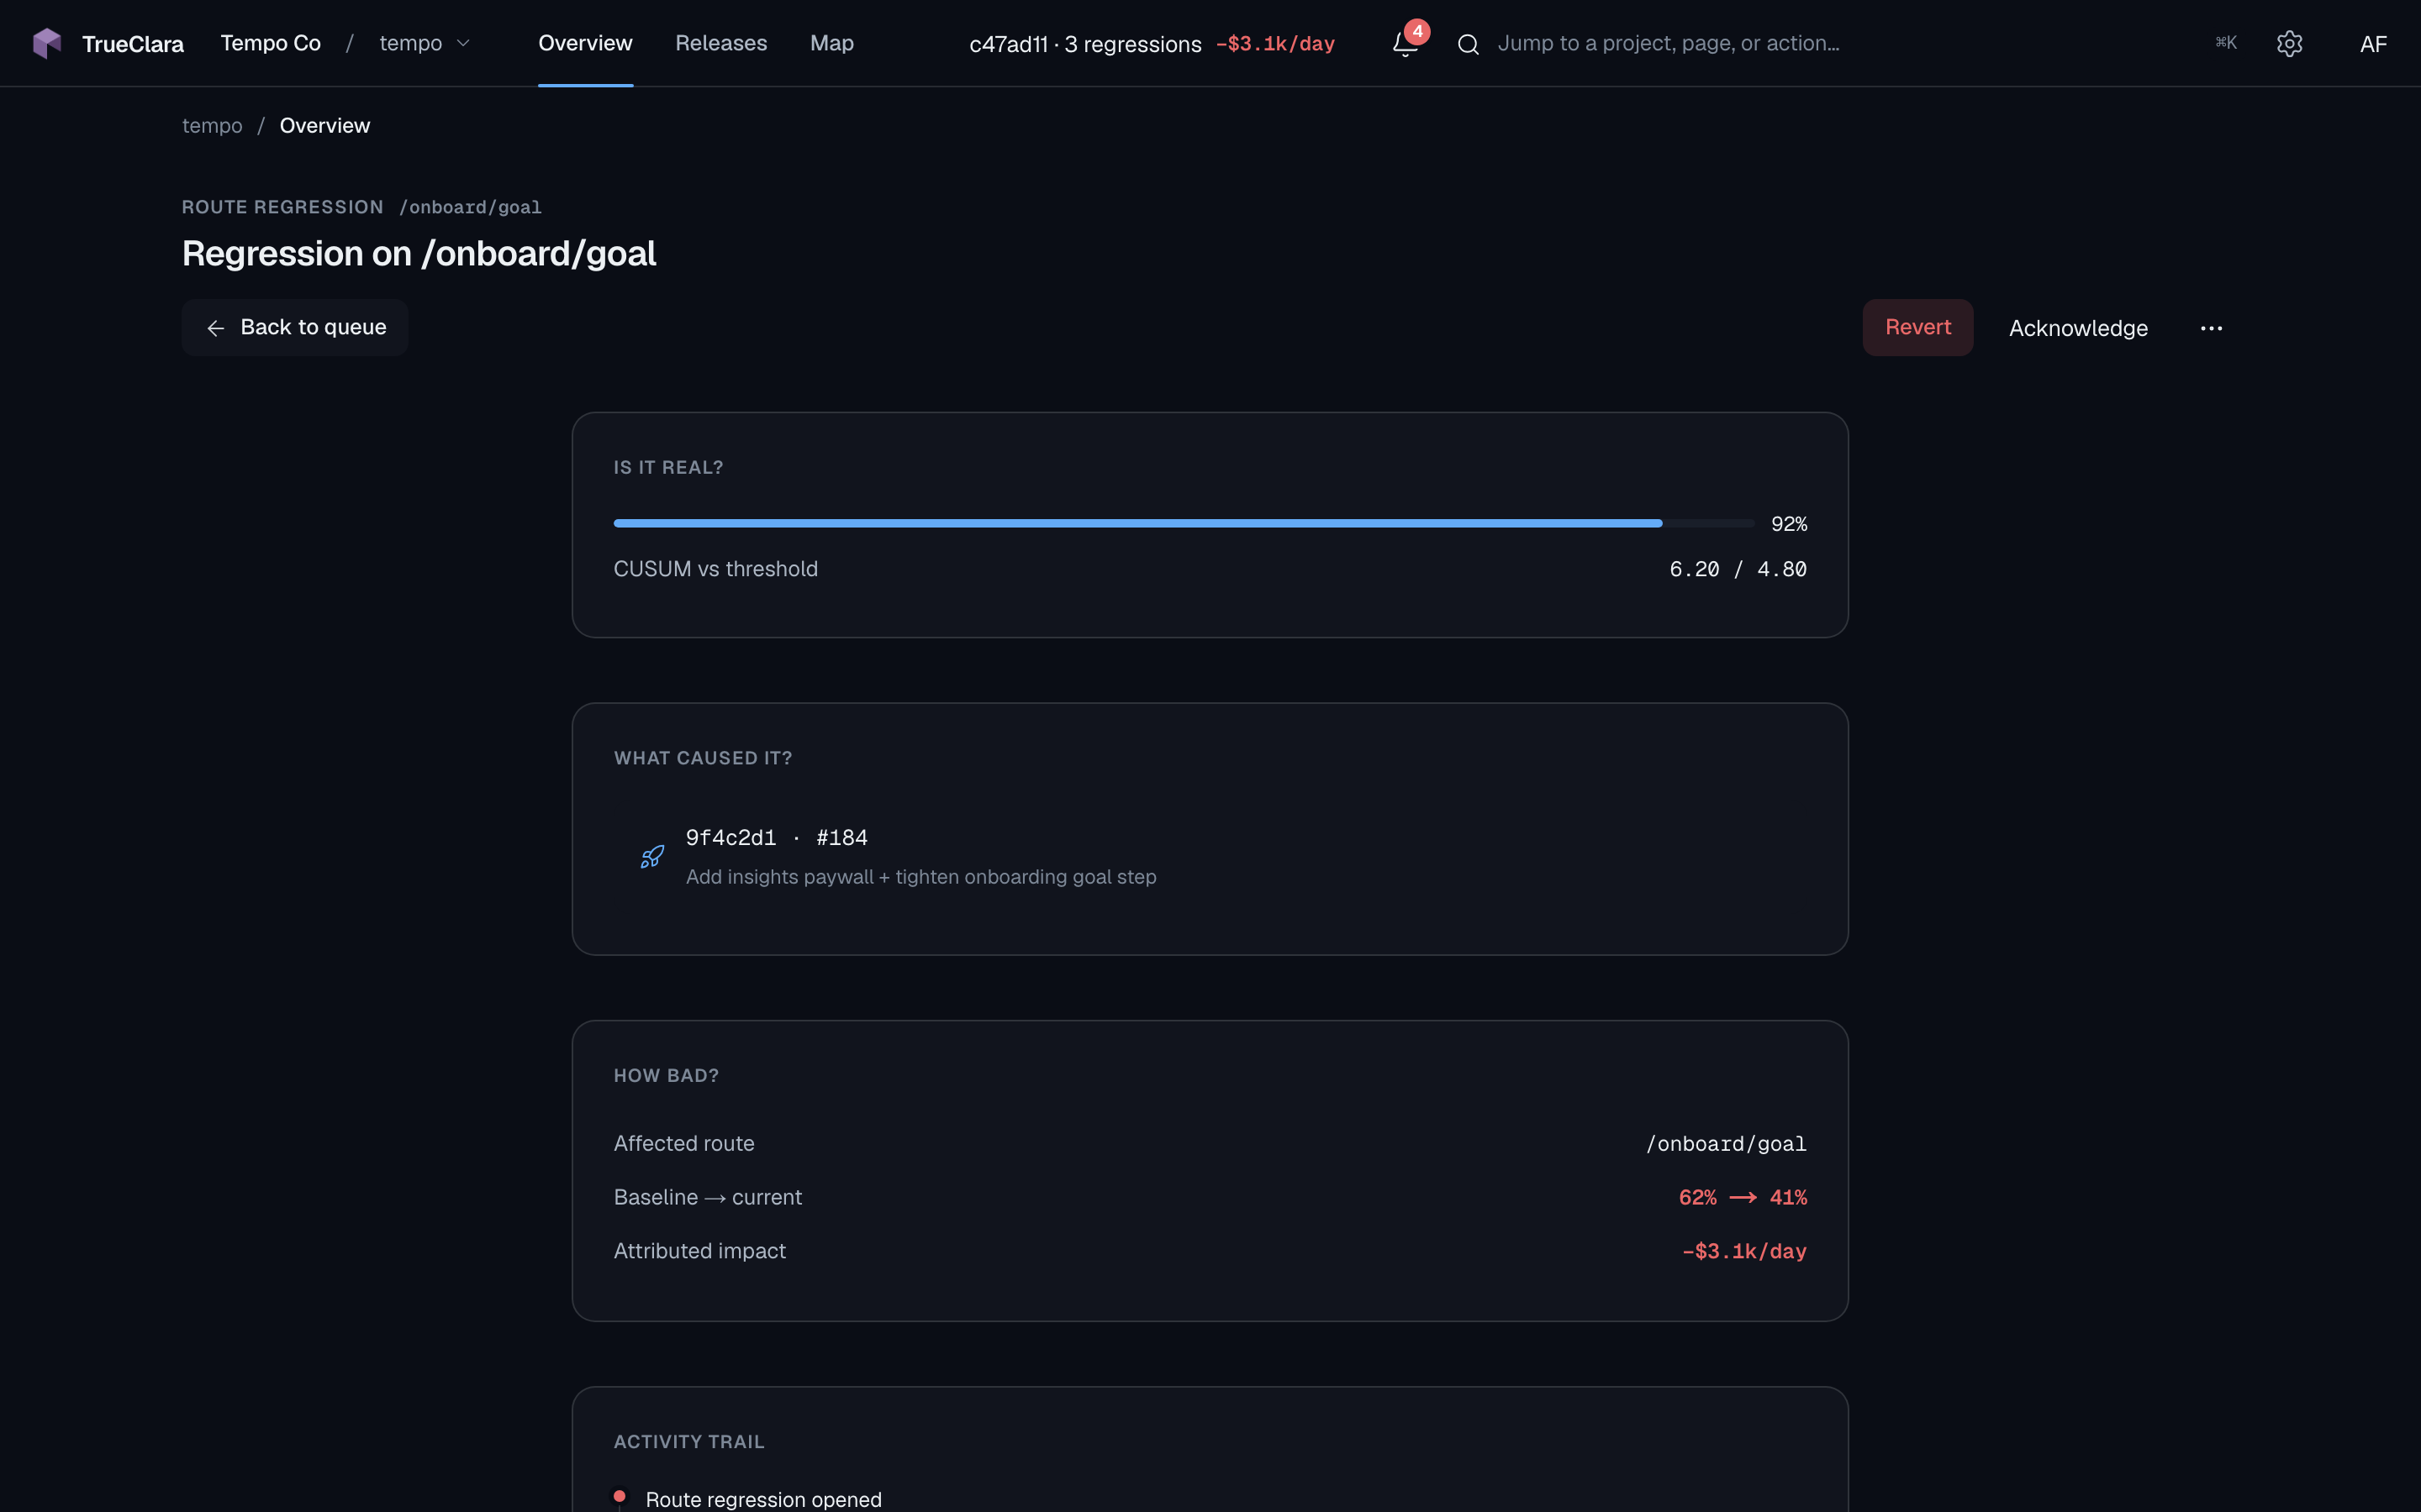Click the ACTIVITY TRAIL section title
This screenshot has height=1512, width=2421.
coord(689,1442)
